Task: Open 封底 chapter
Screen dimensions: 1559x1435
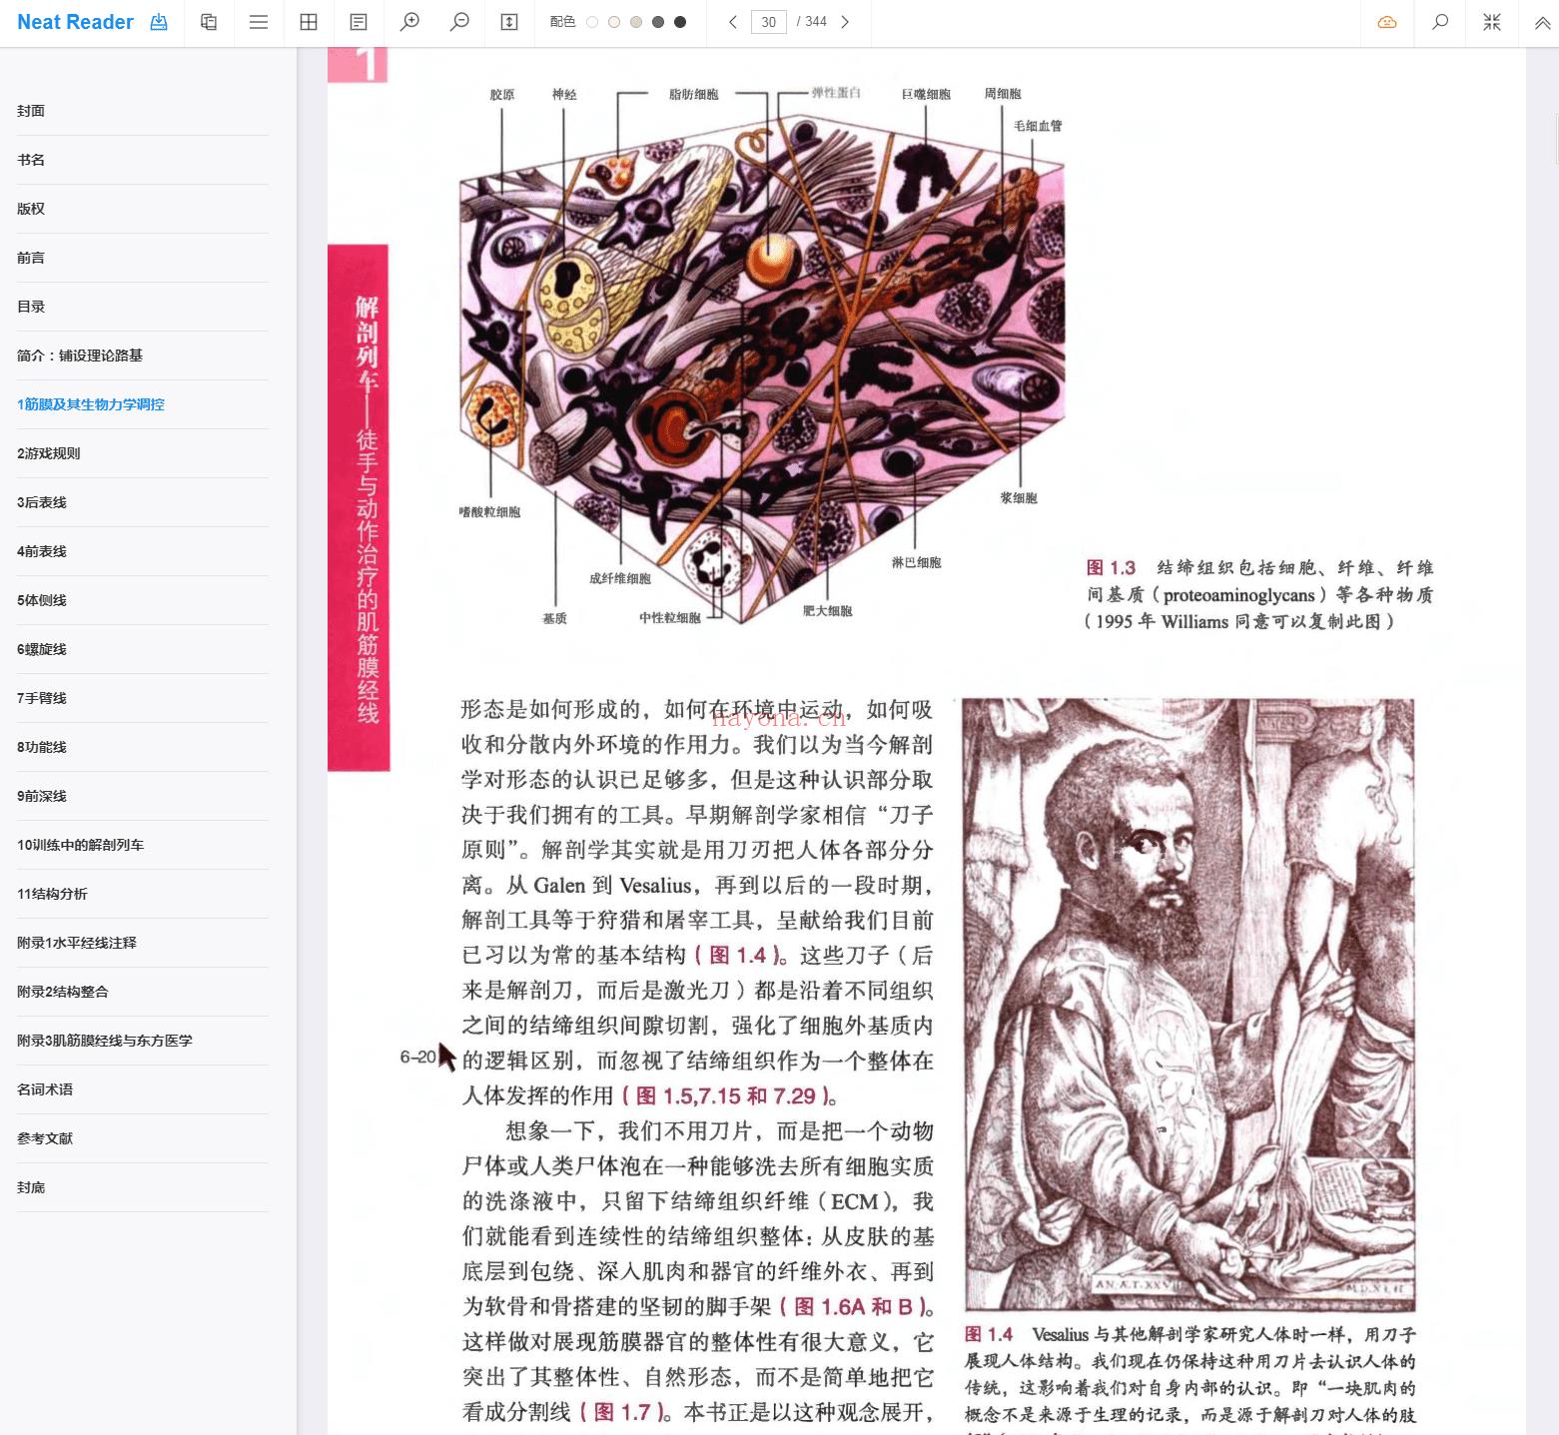Action: tap(143, 1187)
